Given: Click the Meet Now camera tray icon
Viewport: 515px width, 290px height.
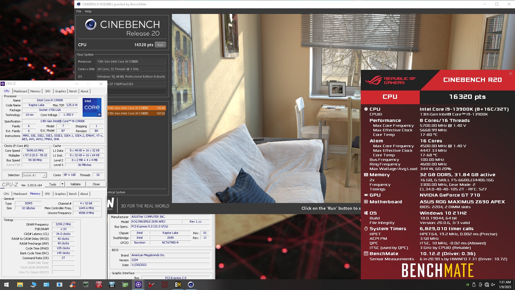Looking at the screenshot, I should click(x=480, y=285).
